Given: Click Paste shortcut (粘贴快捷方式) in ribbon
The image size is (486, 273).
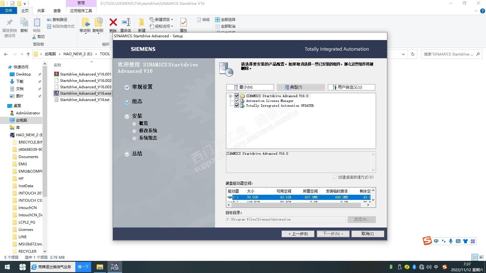Looking at the screenshot, I should [x=61, y=26].
